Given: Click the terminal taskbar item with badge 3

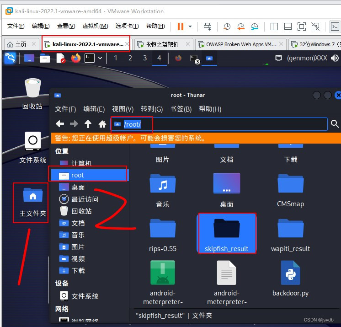Looking at the screenshot, I should click(194, 59).
